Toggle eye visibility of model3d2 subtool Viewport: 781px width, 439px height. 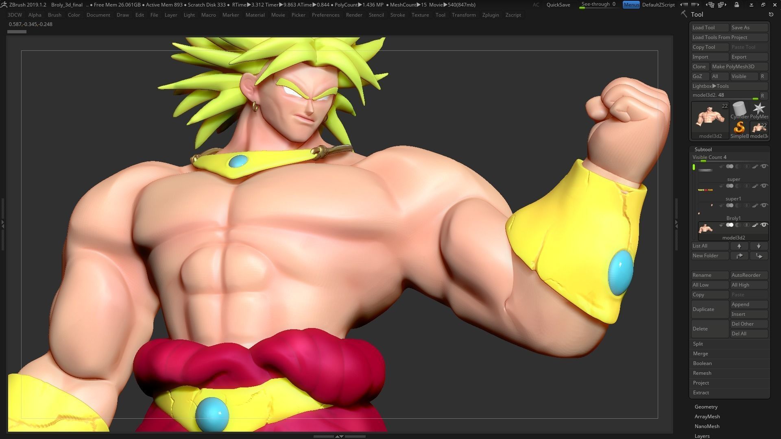tap(764, 225)
